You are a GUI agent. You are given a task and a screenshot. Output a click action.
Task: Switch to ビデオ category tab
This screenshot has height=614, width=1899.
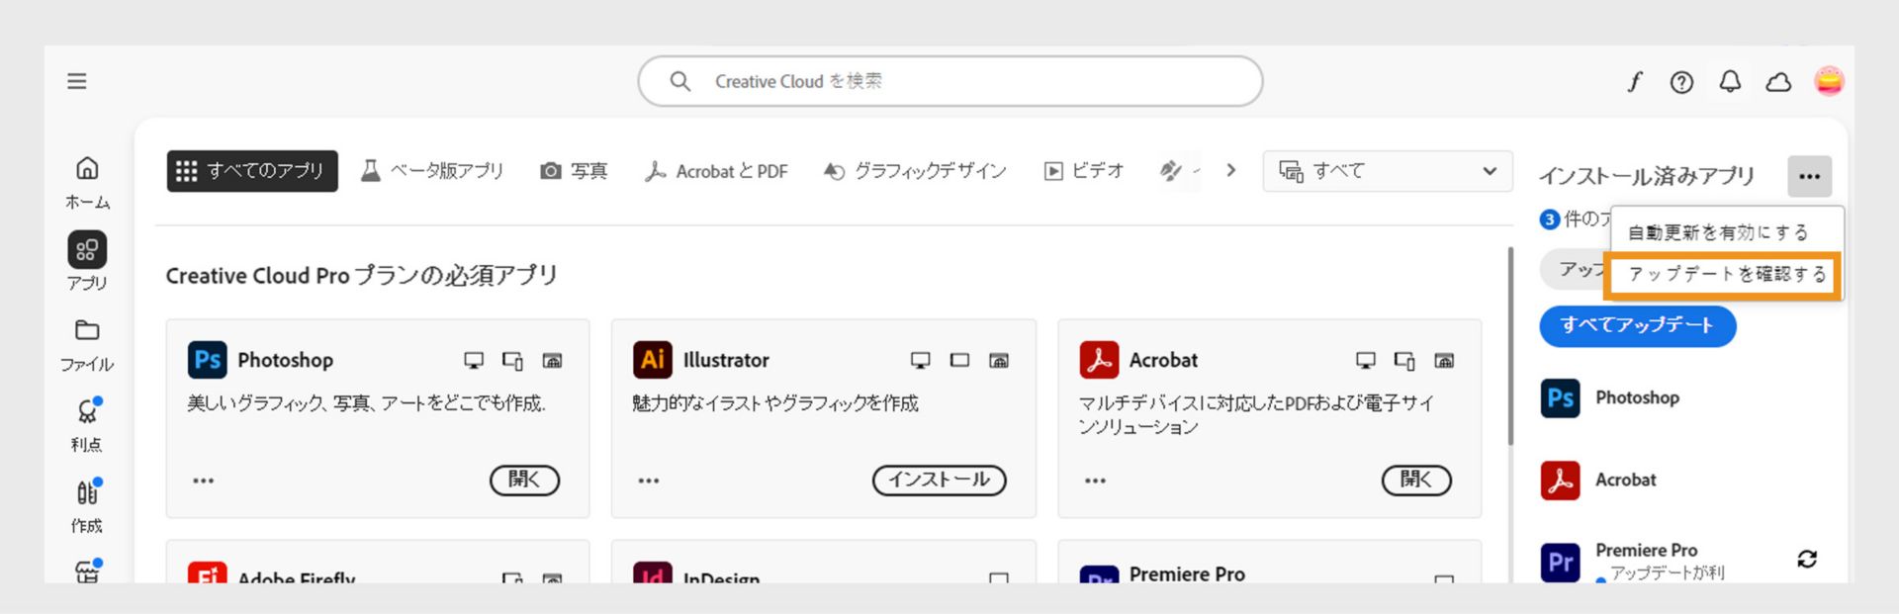click(x=1084, y=171)
